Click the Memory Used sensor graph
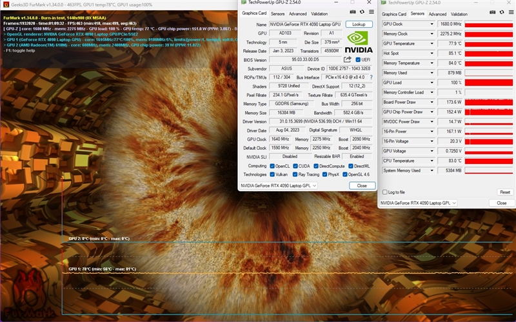Viewport: 516px width, 322px height. [x=489, y=73]
